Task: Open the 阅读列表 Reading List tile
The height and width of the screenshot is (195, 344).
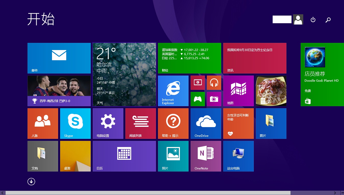Action: tap(141, 124)
